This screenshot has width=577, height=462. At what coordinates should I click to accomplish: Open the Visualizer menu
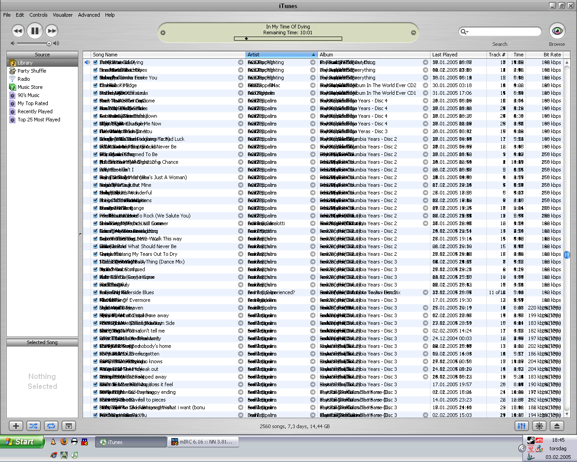click(x=63, y=15)
